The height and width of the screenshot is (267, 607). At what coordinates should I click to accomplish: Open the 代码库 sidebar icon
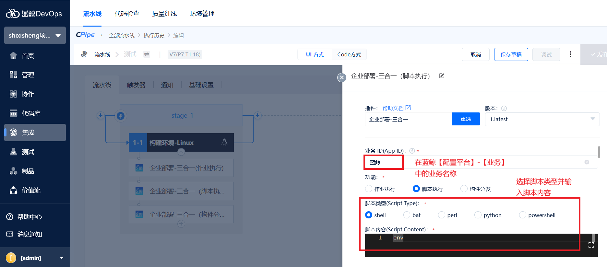[13, 113]
